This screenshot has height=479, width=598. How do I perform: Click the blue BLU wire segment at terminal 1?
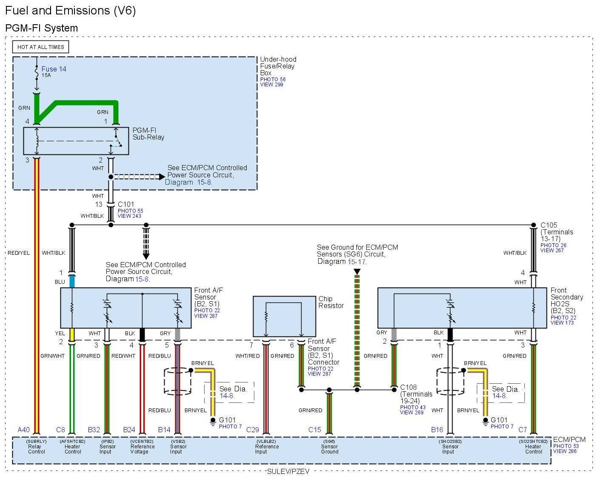[72, 282]
